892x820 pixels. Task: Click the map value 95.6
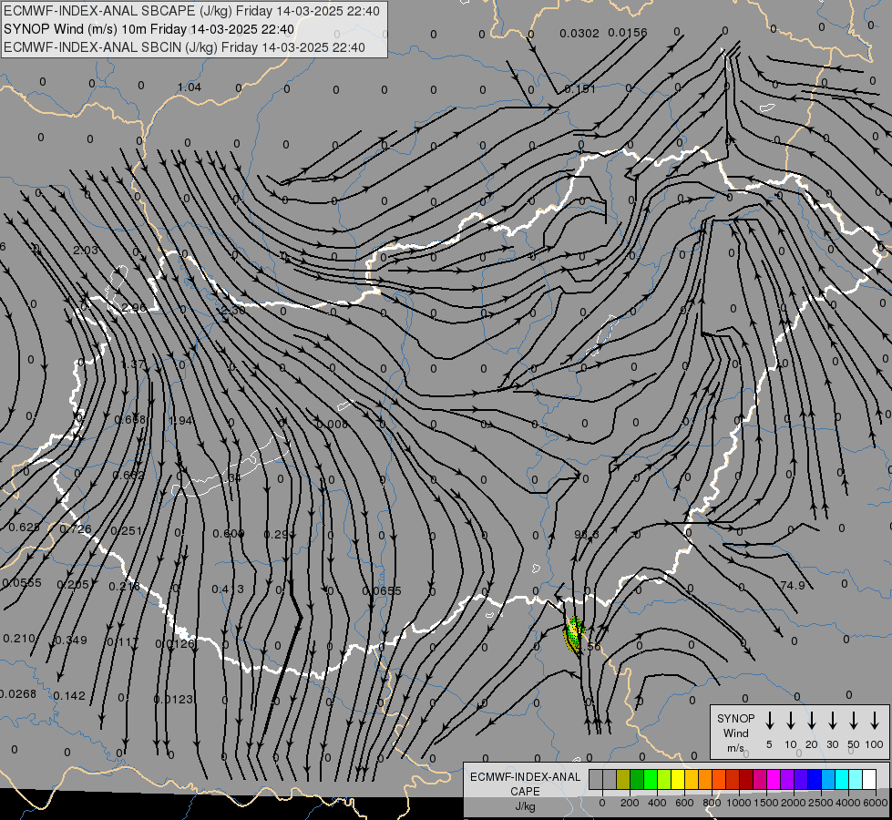587,535
